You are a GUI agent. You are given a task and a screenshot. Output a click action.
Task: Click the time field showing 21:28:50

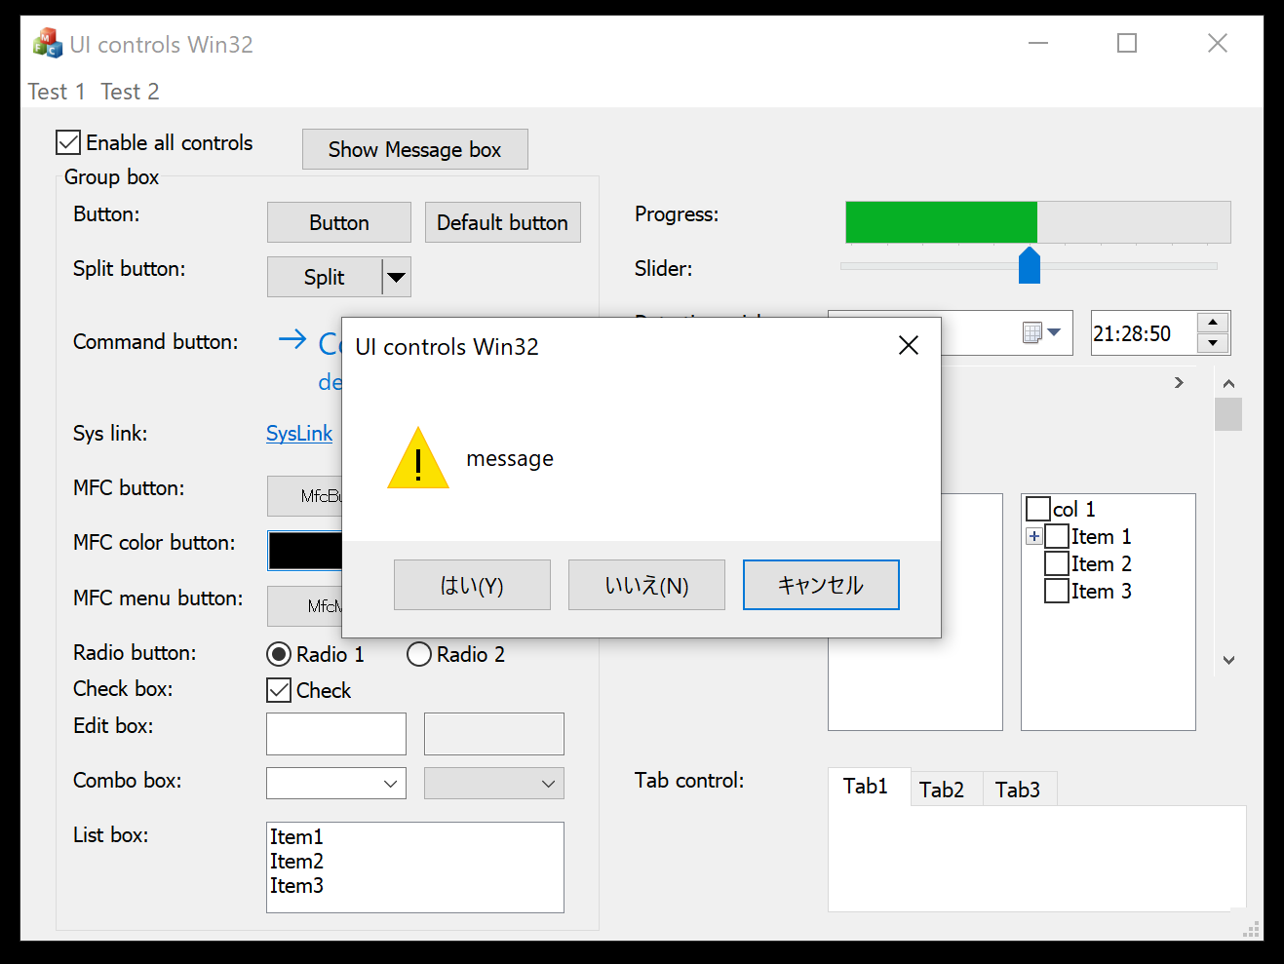[1143, 333]
